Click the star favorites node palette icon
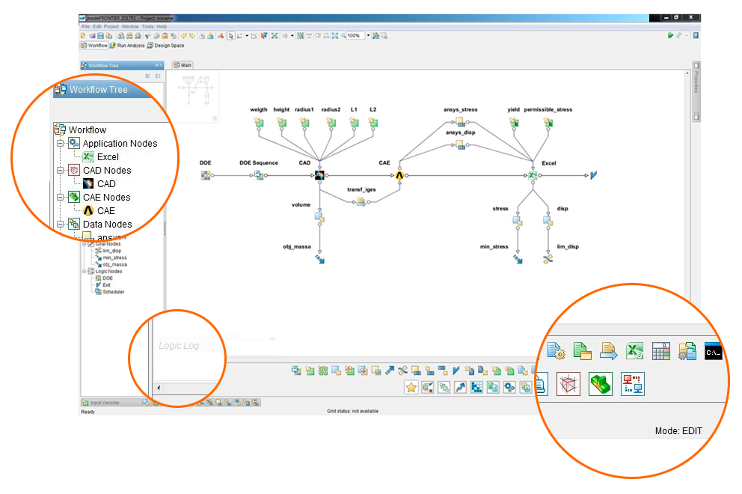The height and width of the screenshot is (494, 742). tap(411, 388)
